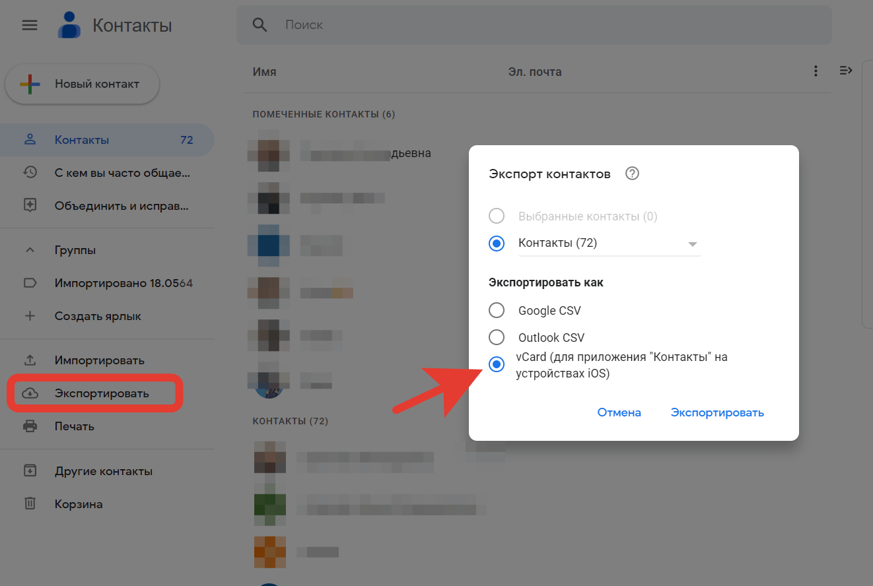The height and width of the screenshot is (586, 873).
Task: Click the Импортировать upload icon
Action: point(30,360)
